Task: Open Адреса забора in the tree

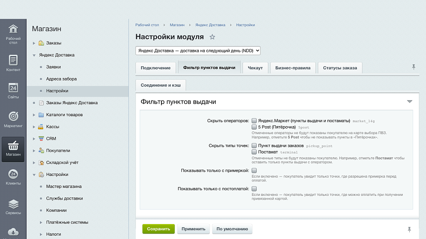Action: click(62, 79)
